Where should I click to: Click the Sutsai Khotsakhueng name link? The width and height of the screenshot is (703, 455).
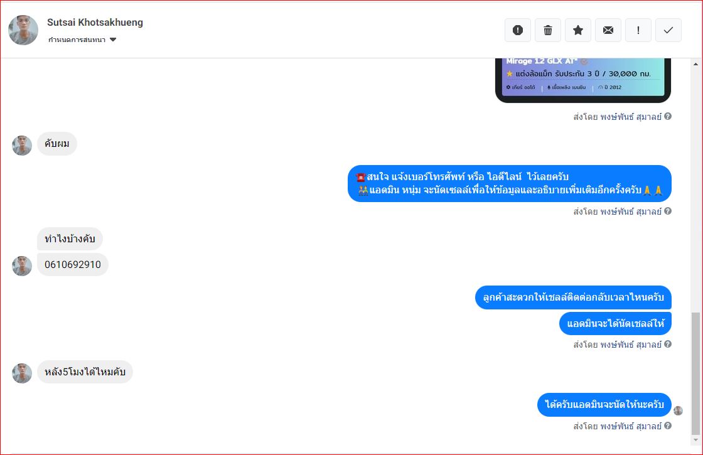point(95,23)
